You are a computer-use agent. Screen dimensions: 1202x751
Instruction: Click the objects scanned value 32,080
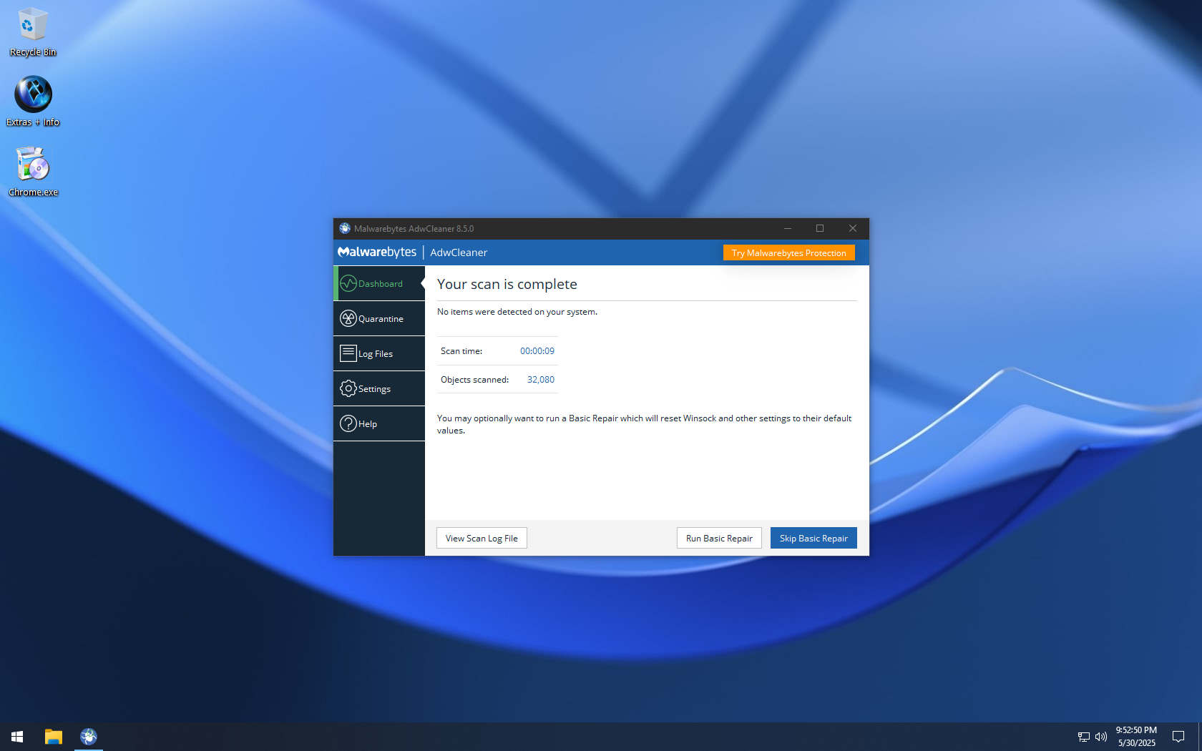541,380
